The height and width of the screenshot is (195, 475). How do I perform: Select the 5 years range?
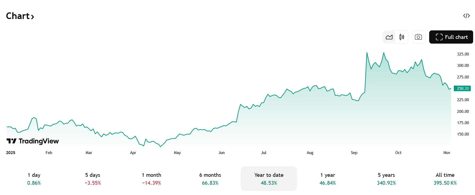387,179
